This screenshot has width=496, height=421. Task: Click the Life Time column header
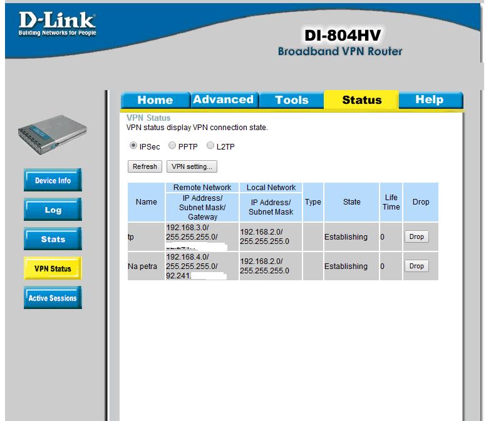pyautogui.click(x=391, y=202)
